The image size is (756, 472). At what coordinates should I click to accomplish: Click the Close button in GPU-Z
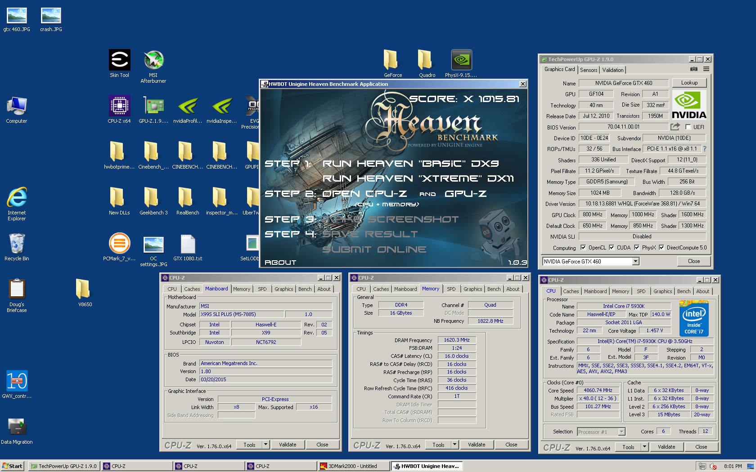click(x=693, y=261)
